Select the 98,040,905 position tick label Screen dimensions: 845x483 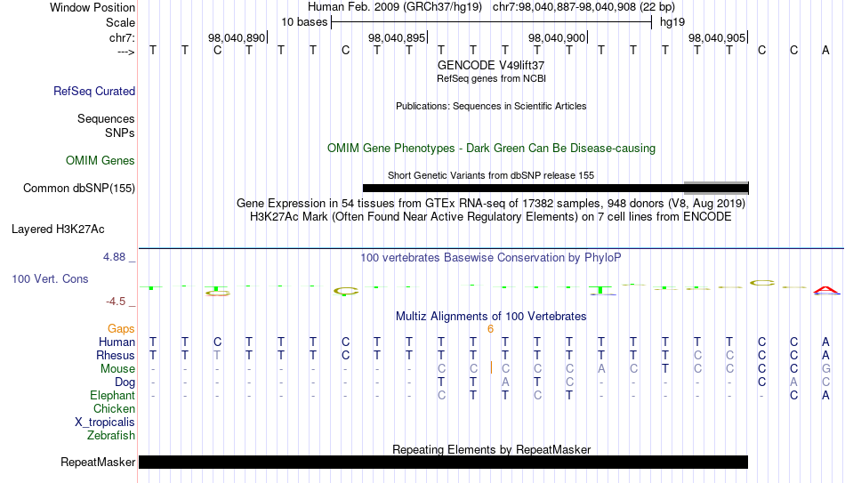tap(717, 37)
